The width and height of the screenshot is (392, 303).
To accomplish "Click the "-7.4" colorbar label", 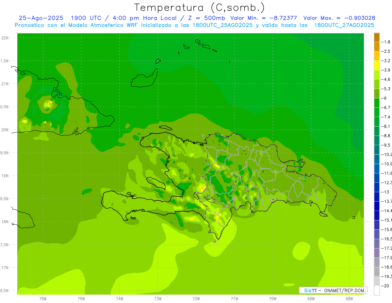I will pos(386,117).
